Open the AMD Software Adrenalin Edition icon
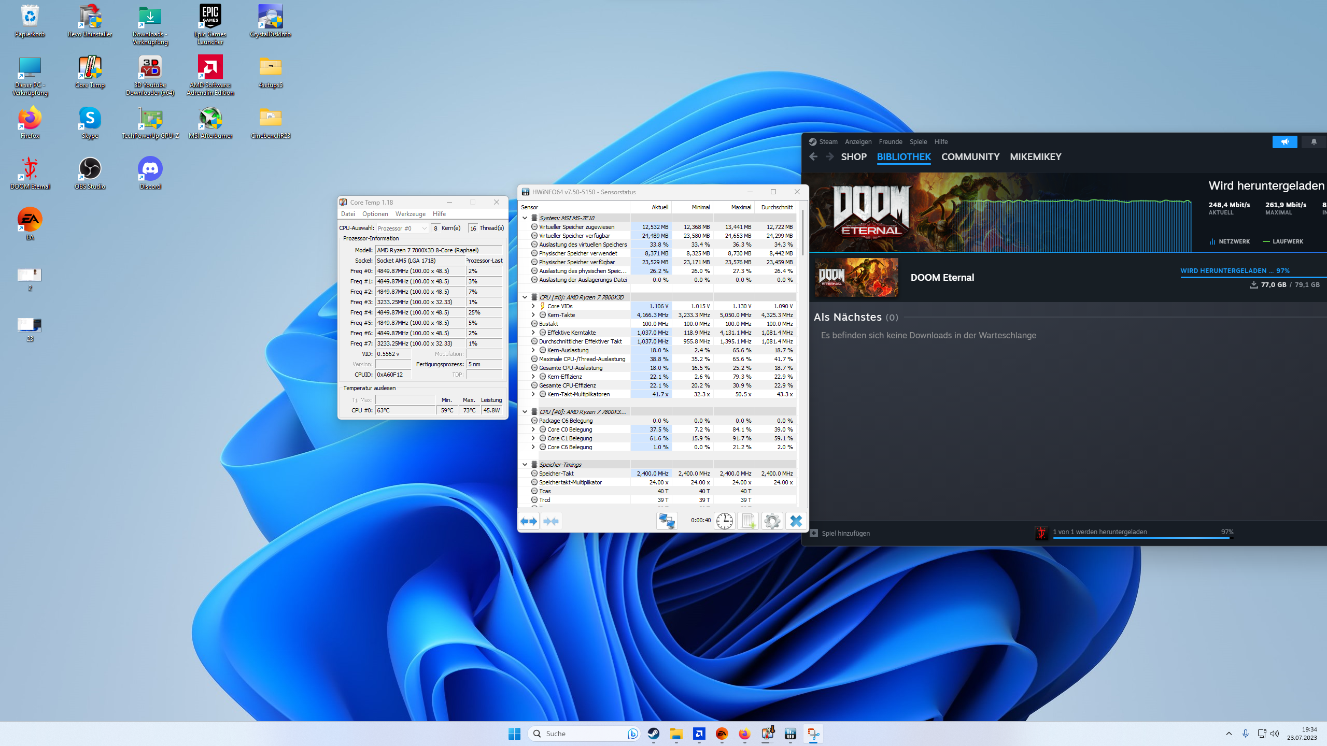The image size is (1327, 746). [210, 75]
